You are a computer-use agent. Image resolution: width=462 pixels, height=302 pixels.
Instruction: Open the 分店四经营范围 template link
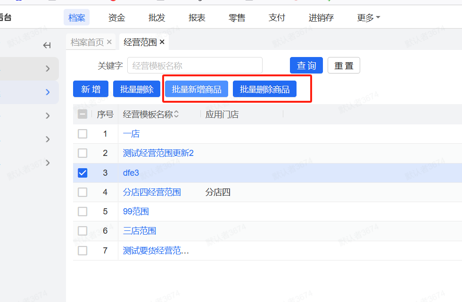coord(152,192)
